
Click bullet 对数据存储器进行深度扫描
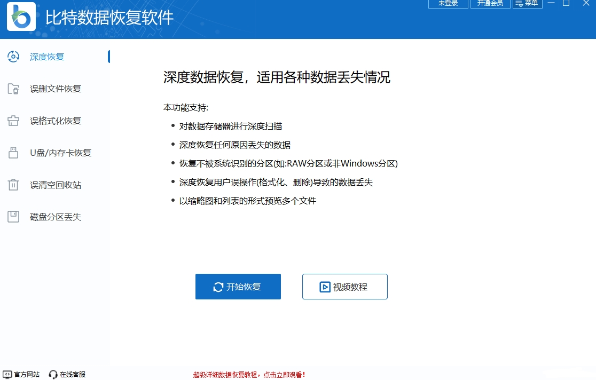click(x=231, y=126)
